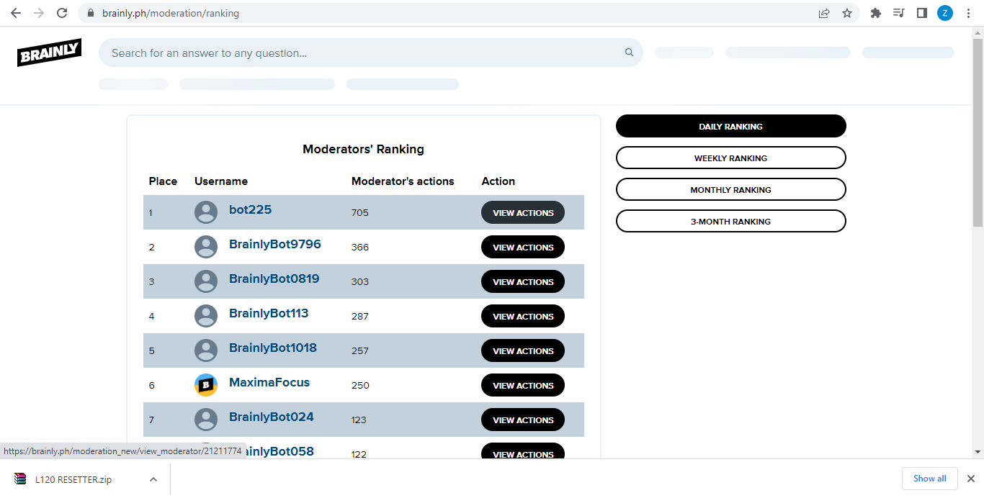This screenshot has width=984, height=498.
Task: Open the Chrome three-dot menu
Action: pos(967,13)
